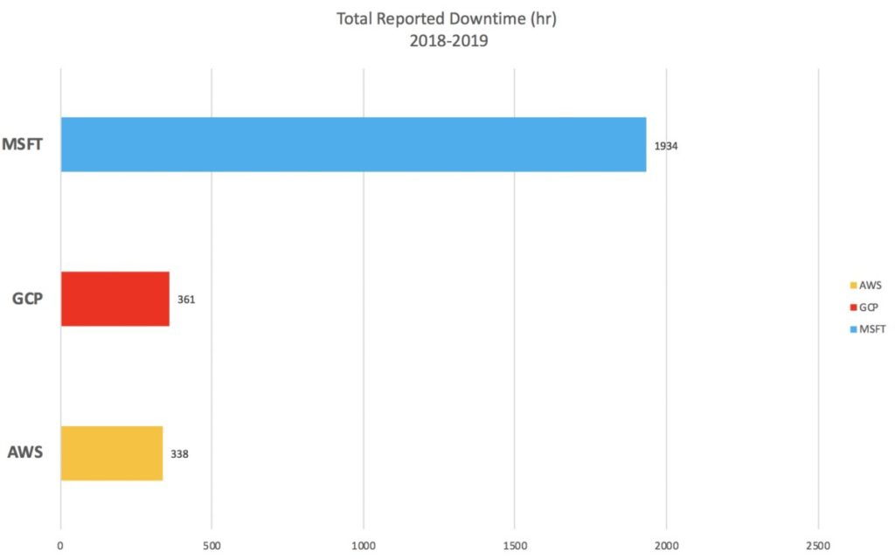895x559 pixels.
Task: Select the 1934 data label
Action: (x=667, y=146)
